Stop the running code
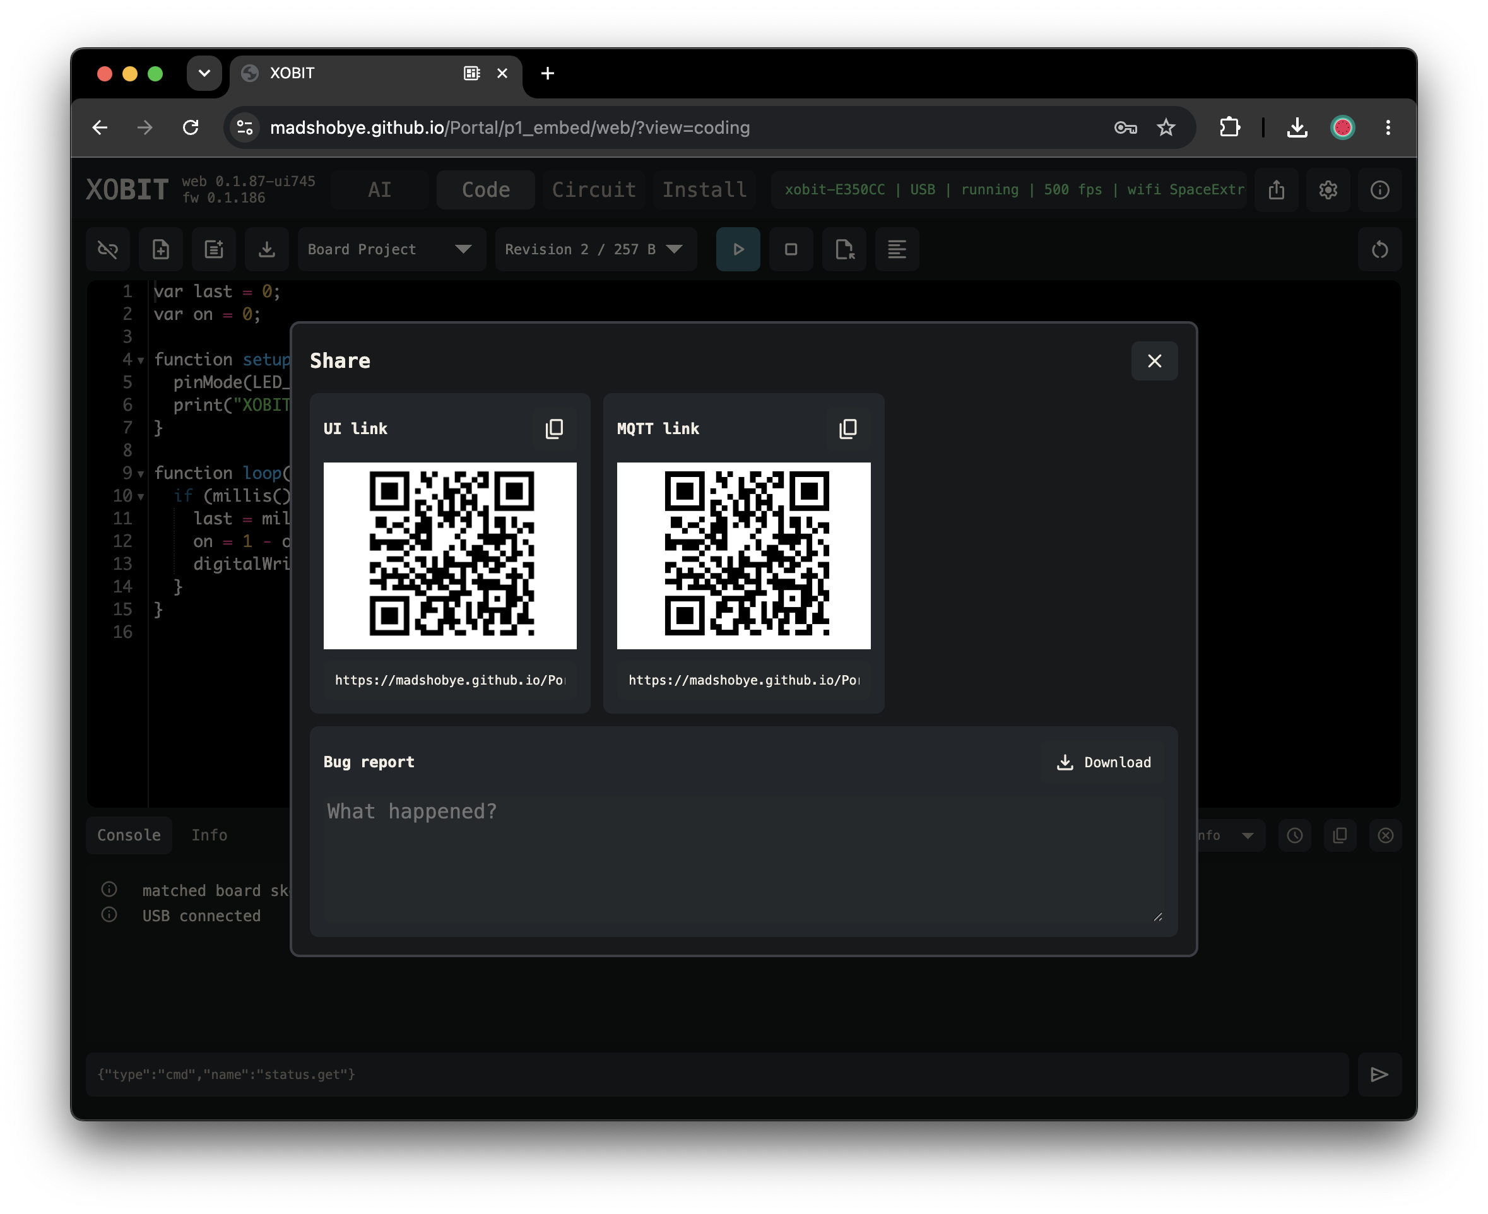The width and height of the screenshot is (1488, 1214). point(791,249)
